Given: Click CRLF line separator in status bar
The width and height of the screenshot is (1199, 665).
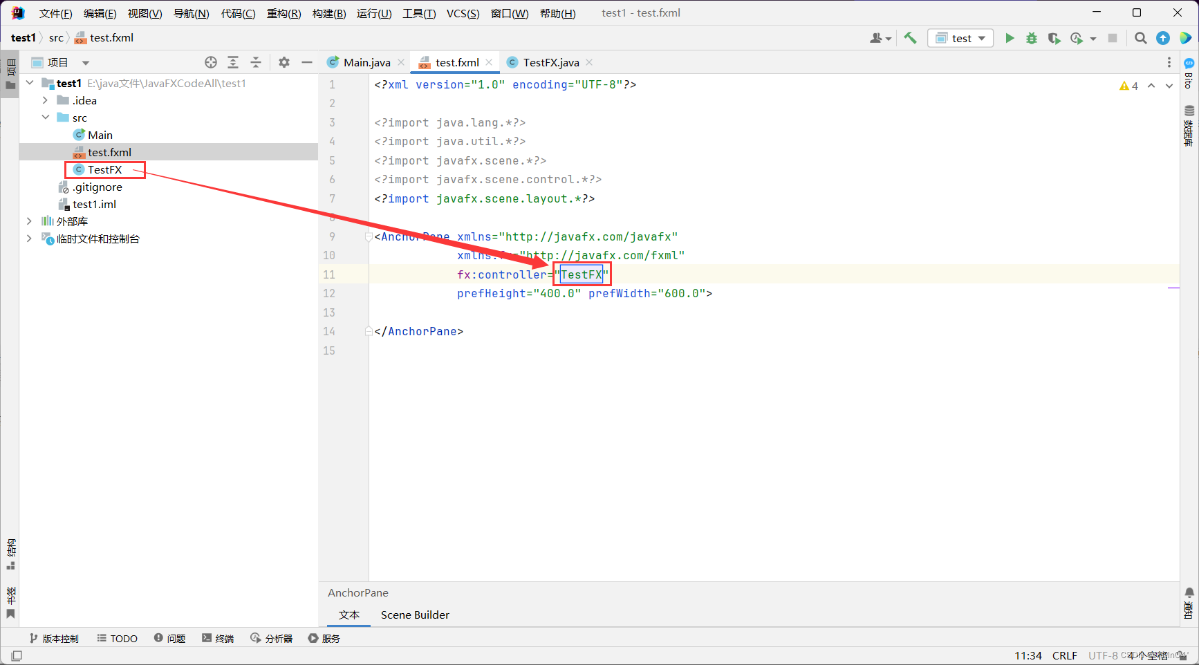Looking at the screenshot, I should (1065, 655).
